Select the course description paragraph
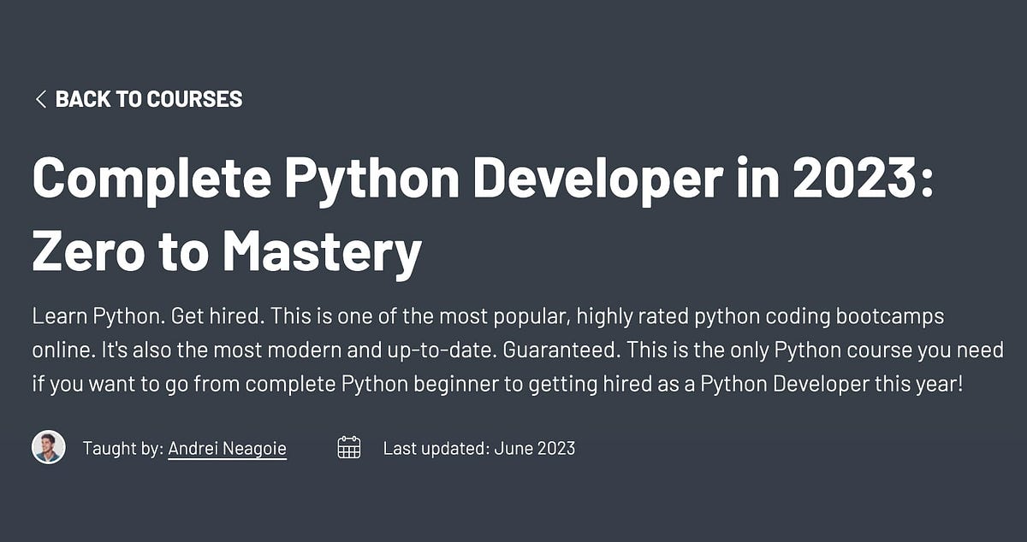 tap(513, 349)
